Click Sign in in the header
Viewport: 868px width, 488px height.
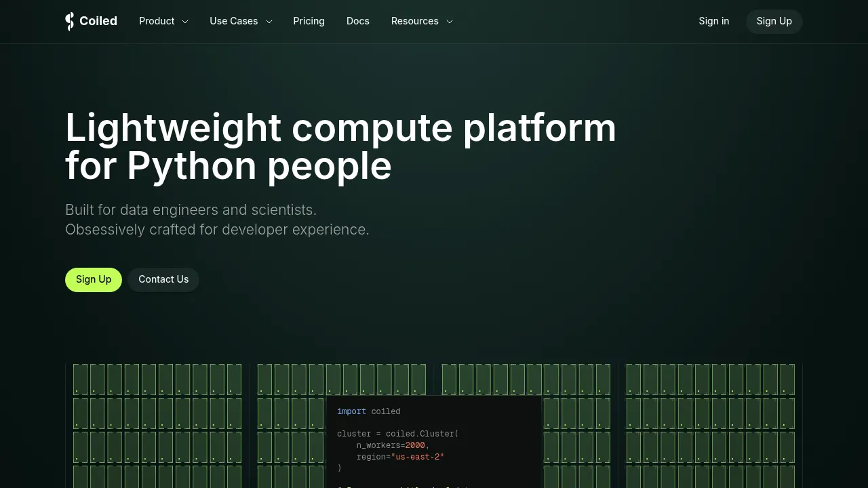[x=714, y=21]
